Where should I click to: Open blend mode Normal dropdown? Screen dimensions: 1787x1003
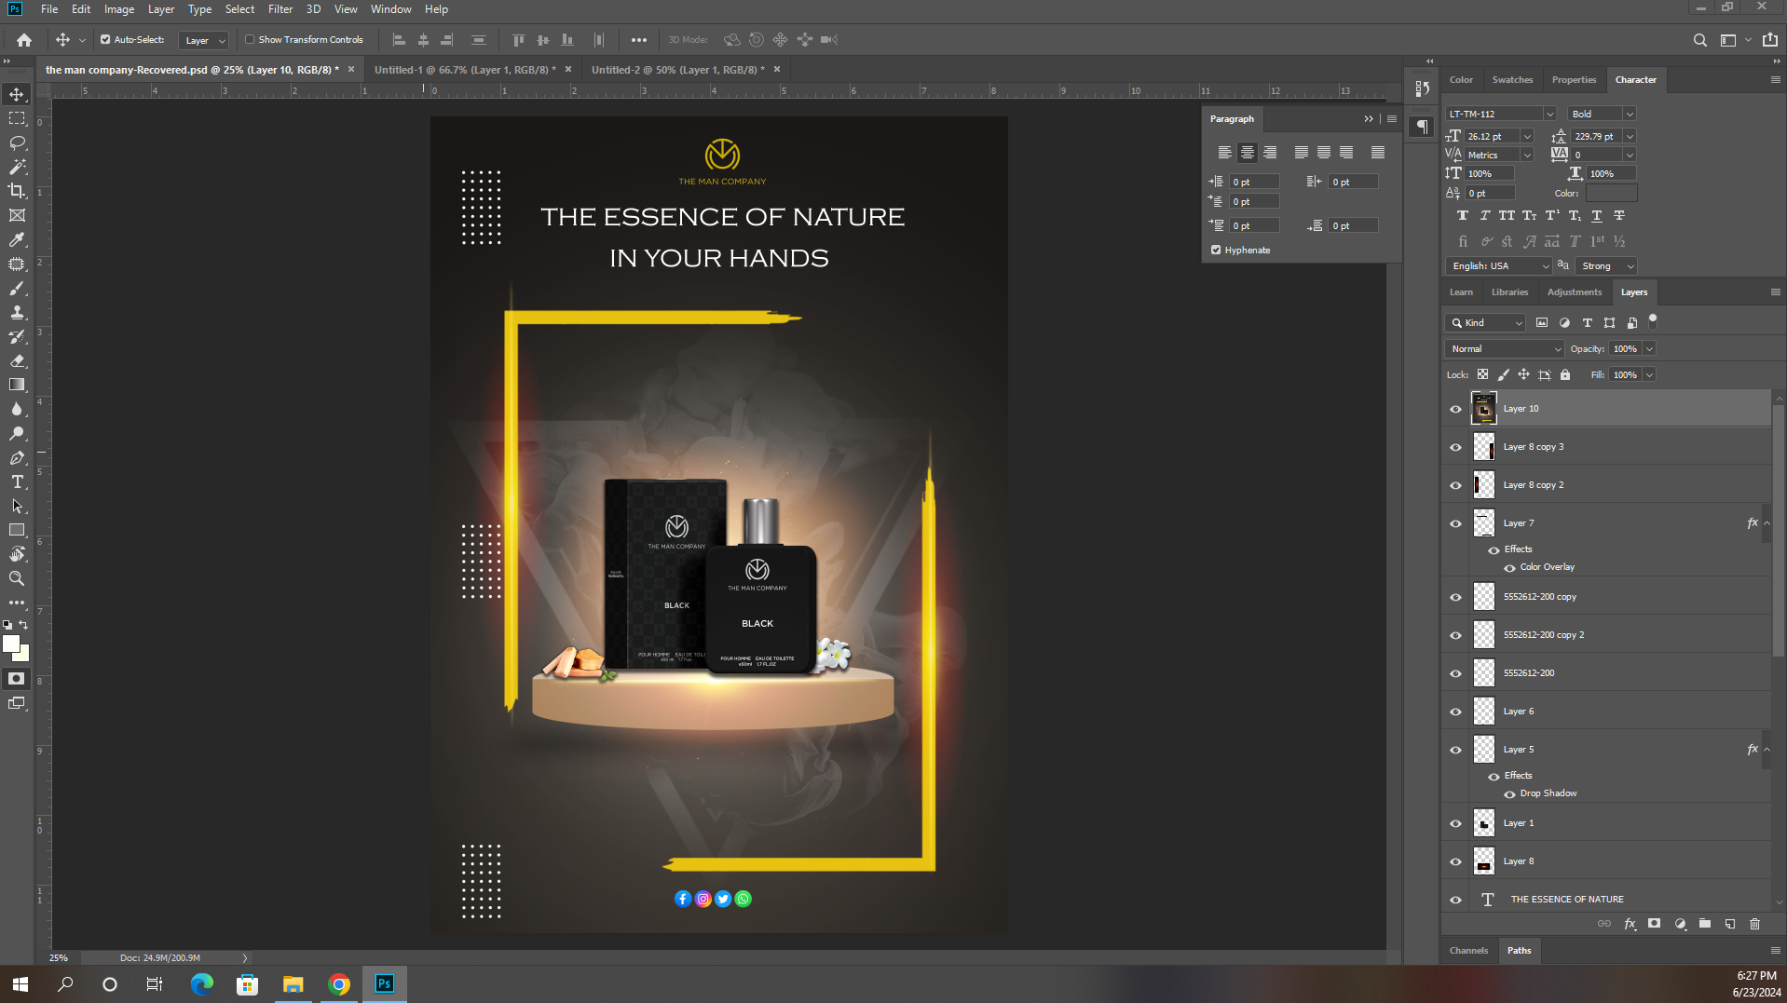(1504, 349)
